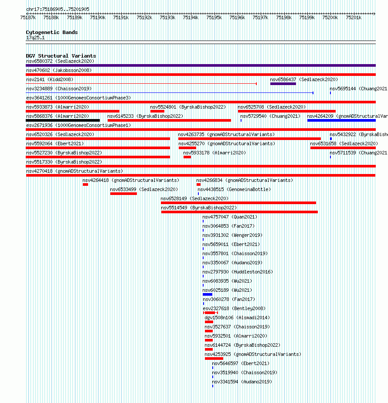Open the nsv470602 (Jakobsson2008) label
388x403 pixels.
tap(59, 70)
